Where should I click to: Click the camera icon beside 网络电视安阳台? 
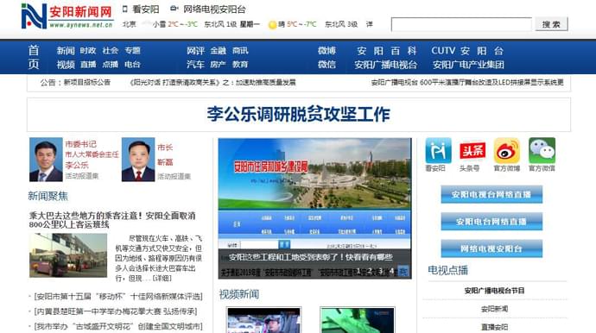pyautogui.click(x=174, y=9)
